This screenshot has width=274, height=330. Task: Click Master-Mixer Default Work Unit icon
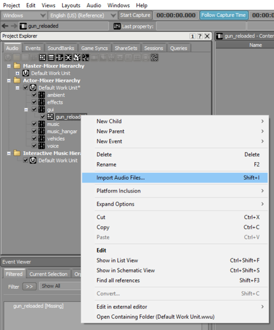click(26, 73)
